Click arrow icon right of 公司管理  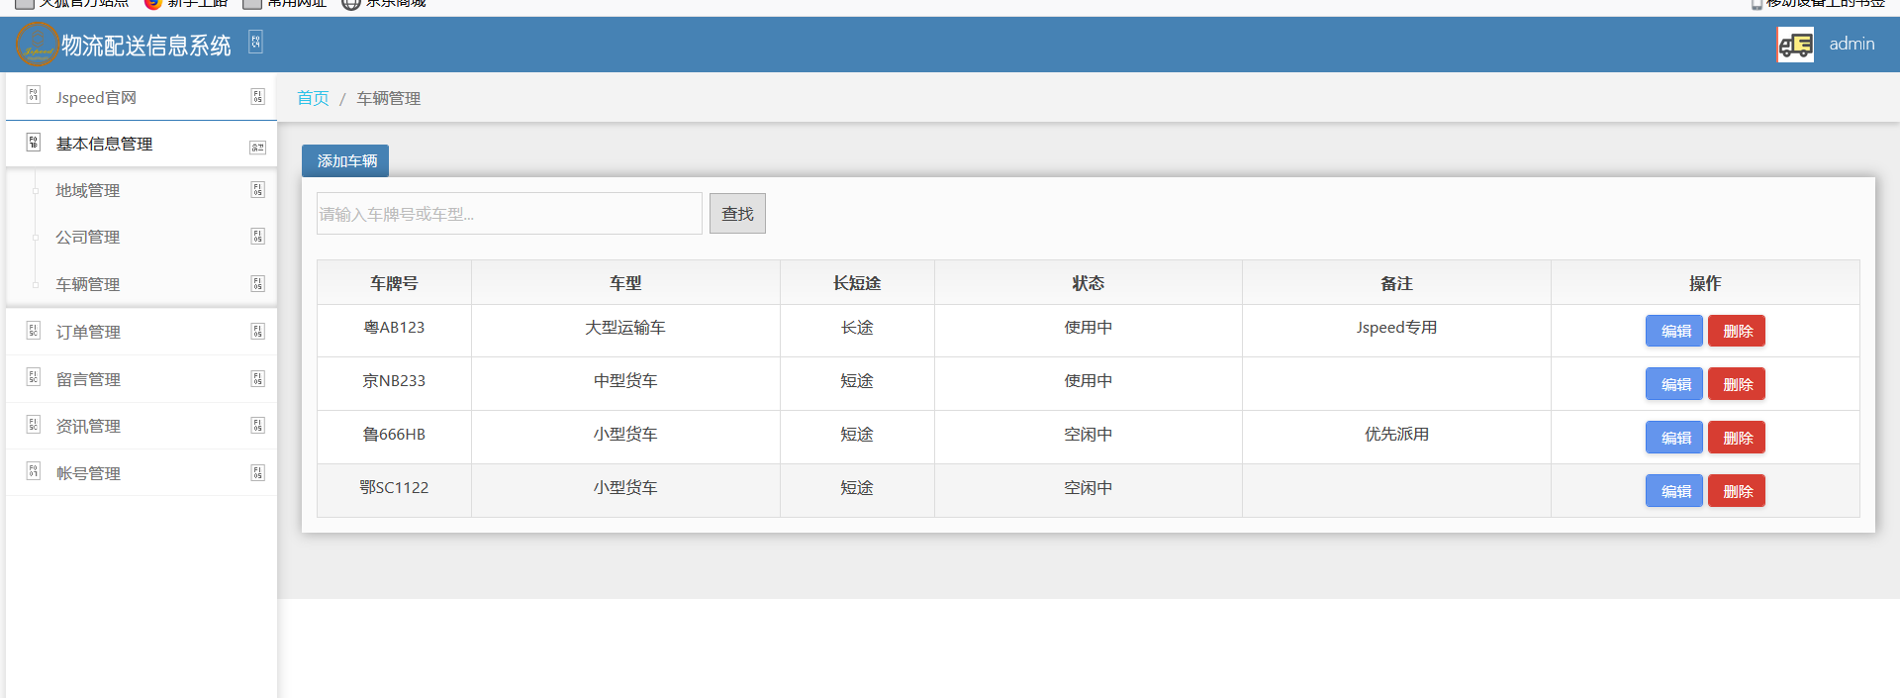click(257, 237)
